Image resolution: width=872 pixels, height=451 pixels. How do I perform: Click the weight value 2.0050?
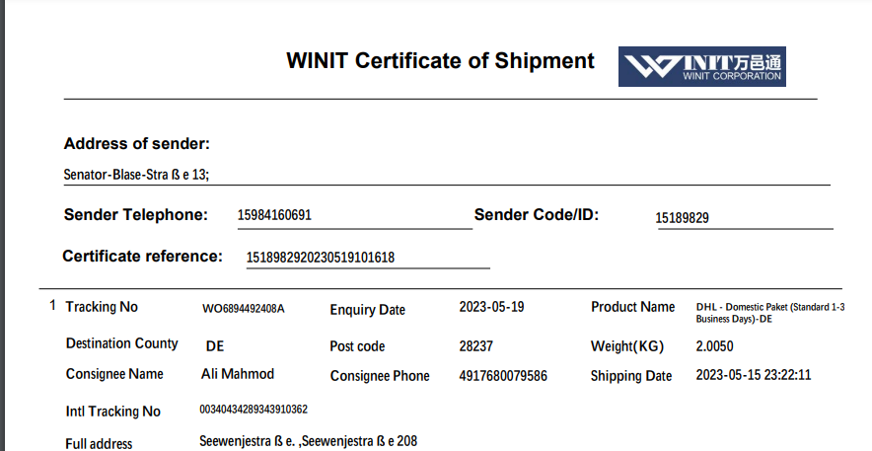[714, 346]
